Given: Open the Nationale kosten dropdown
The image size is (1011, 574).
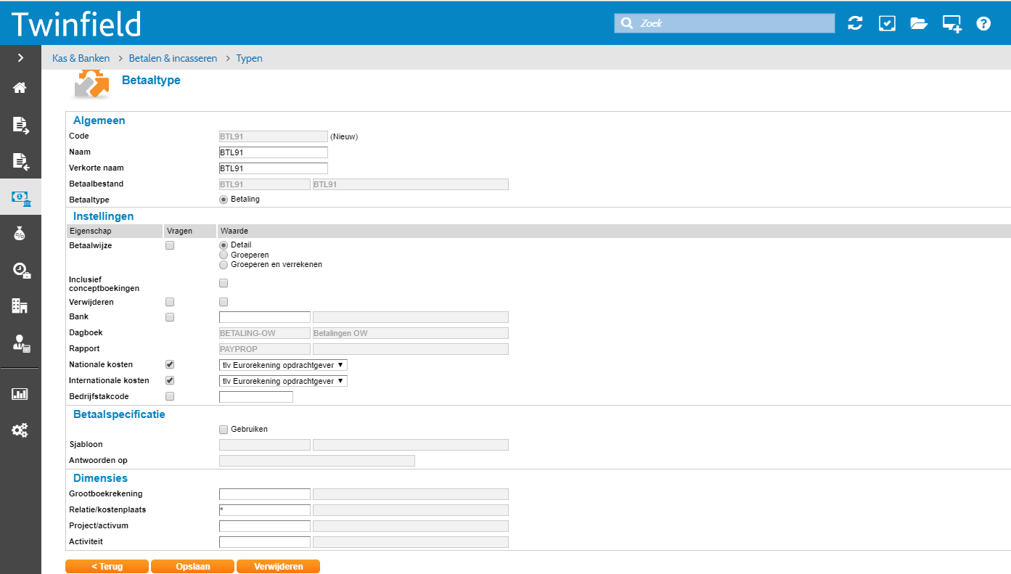Looking at the screenshot, I should click(283, 365).
